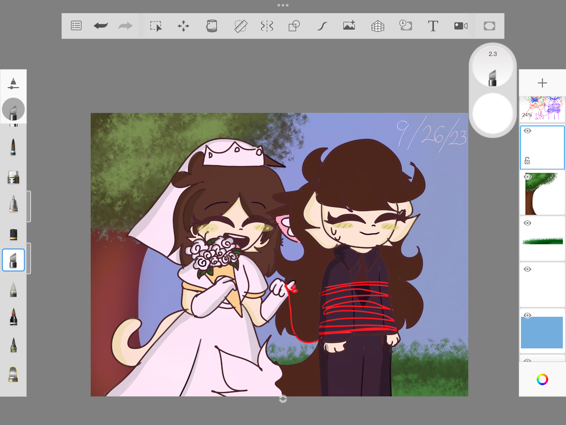Select the Selection tool
566x425 pixels.
[156, 26]
